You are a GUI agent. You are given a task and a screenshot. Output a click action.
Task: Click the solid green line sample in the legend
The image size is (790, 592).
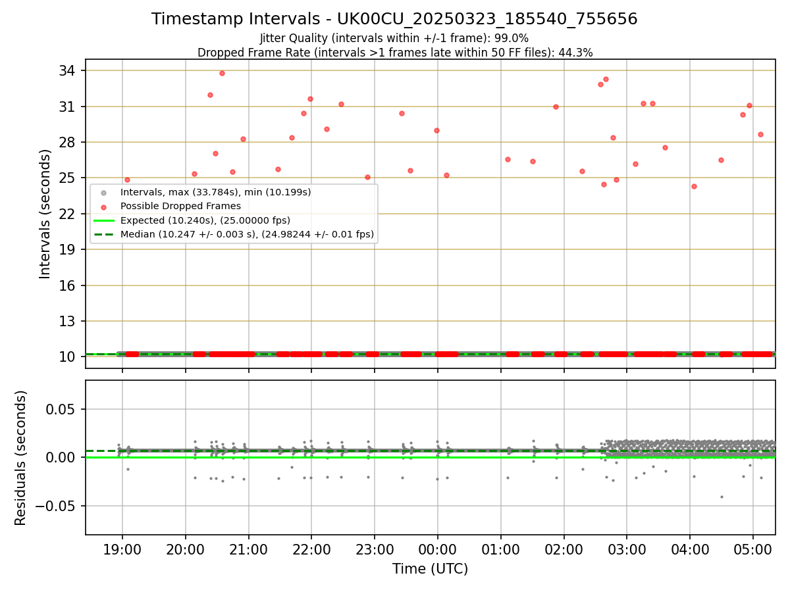tap(103, 220)
